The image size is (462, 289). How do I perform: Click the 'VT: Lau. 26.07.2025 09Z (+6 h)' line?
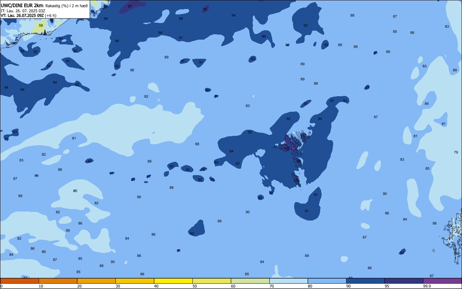29,15
